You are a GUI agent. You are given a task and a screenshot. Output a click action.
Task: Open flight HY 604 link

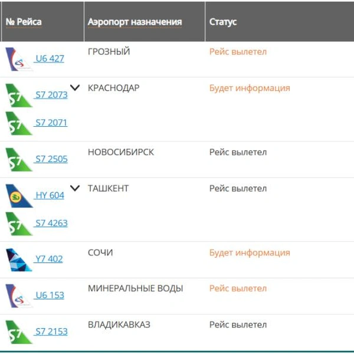point(50,195)
